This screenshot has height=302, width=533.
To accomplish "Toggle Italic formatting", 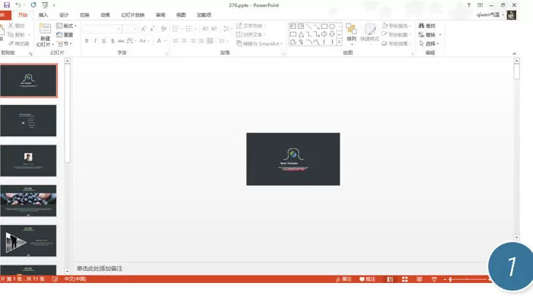I will (x=95, y=41).
